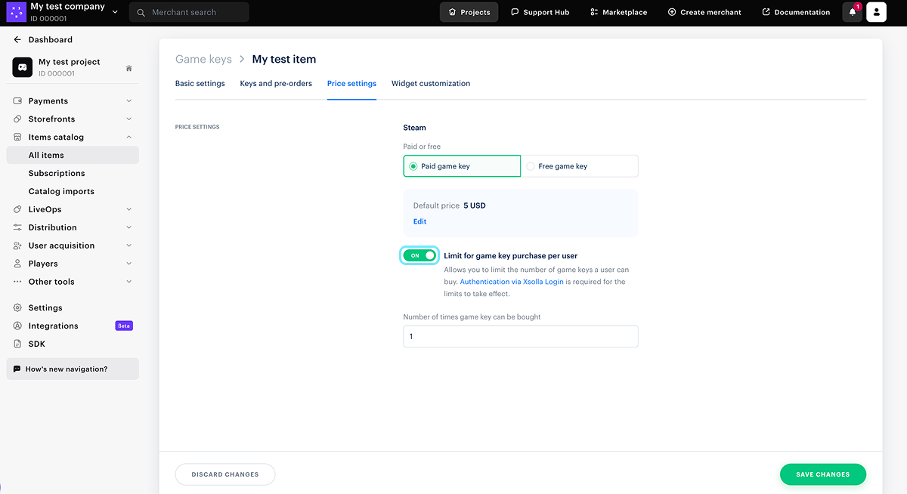Switch to the Keys and pre-orders tab
907x494 pixels.
point(276,83)
